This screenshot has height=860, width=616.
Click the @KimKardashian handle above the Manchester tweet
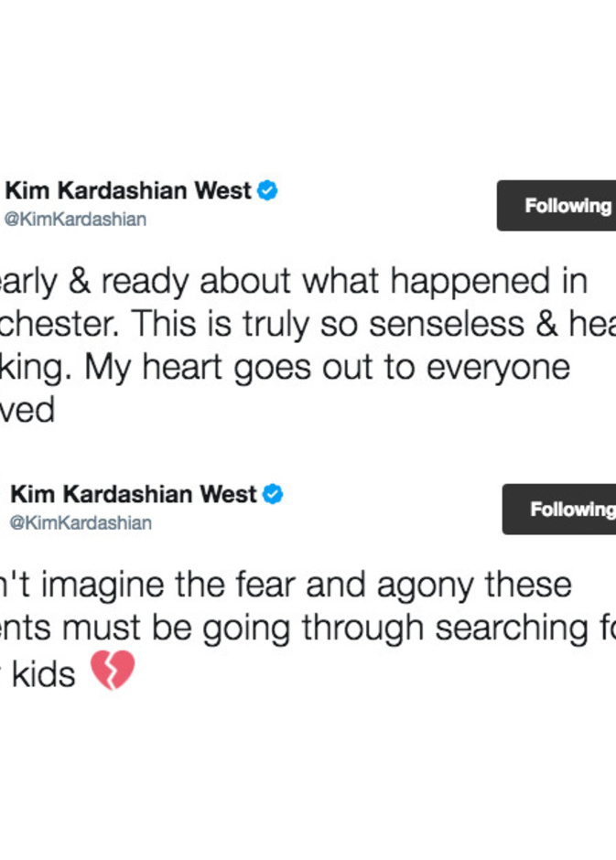click(x=76, y=220)
